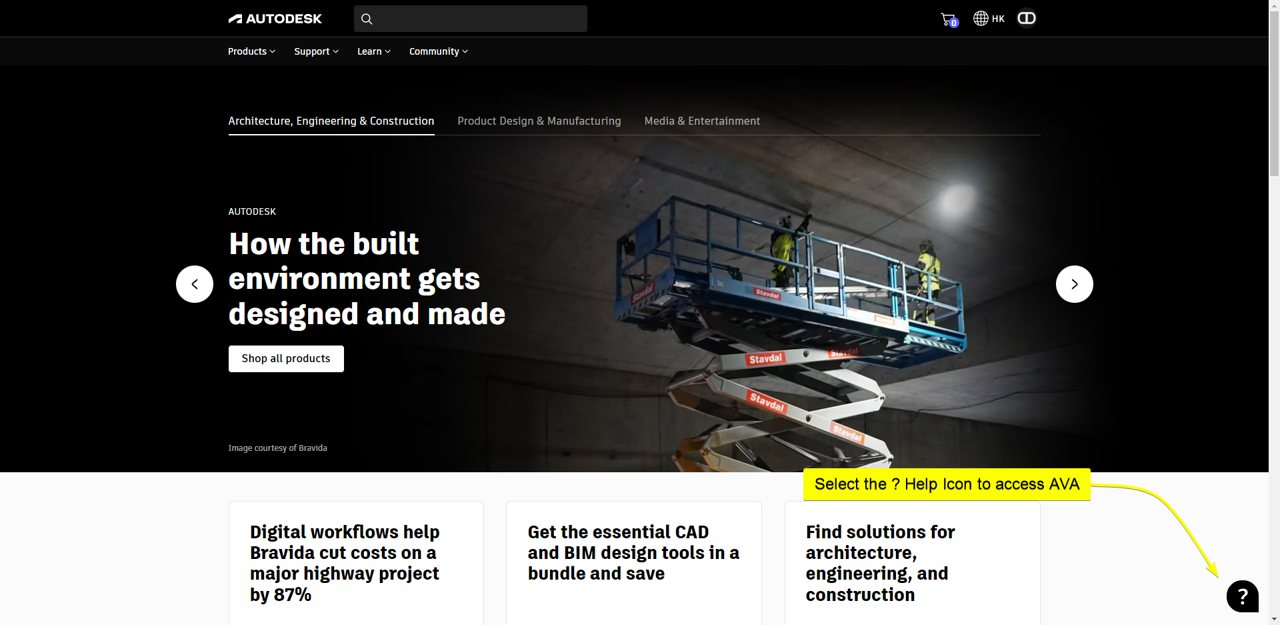Switch to Product Design & Manufacturing tab
The width and height of the screenshot is (1280, 625).
(x=539, y=121)
